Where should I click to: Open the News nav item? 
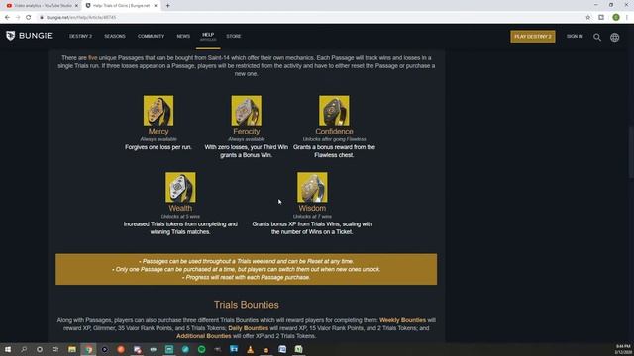click(183, 36)
